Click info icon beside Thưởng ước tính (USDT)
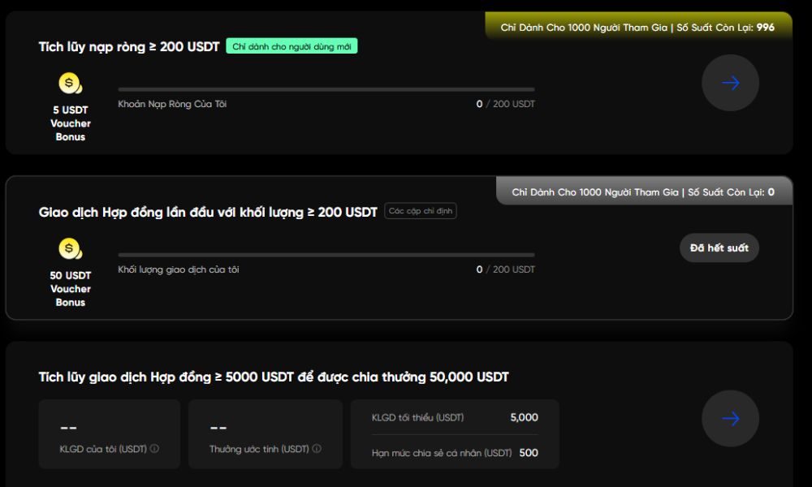Image resolution: width=812 pixels, height=487 pixels. pyautogui.click(x=317, y=449)
